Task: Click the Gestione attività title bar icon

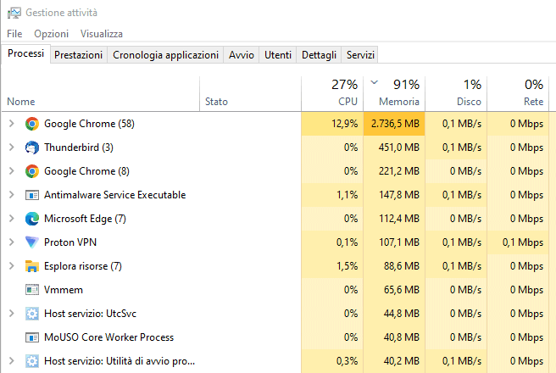Action: [14, 13]
